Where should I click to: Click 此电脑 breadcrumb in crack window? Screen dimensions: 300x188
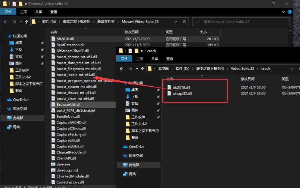coord(163,69)
